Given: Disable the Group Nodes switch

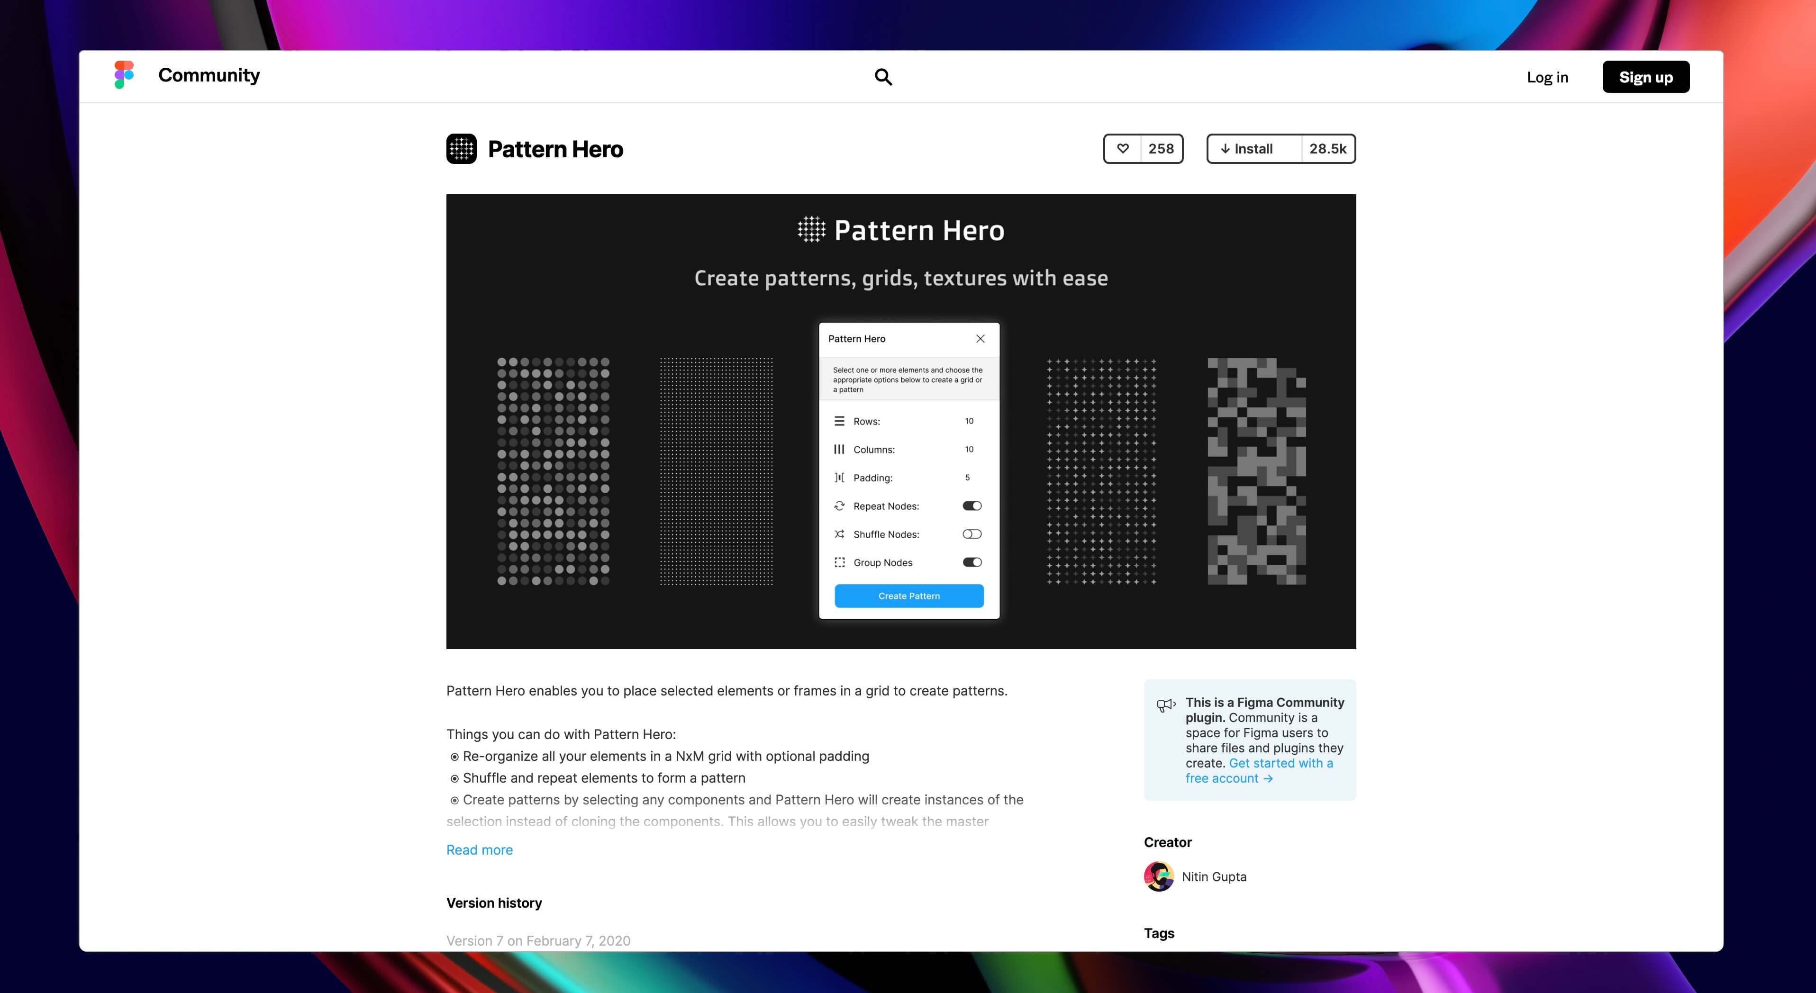Looking at the screenshot, I should (x=972, y=562).
